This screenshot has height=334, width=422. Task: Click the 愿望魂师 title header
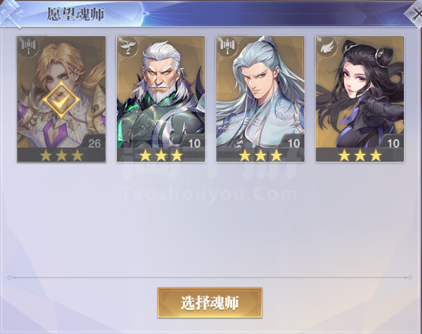click(x=76, y=14)
